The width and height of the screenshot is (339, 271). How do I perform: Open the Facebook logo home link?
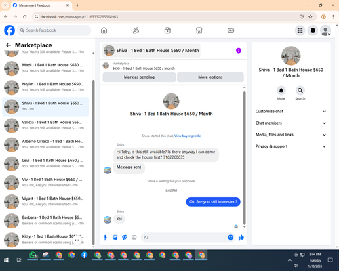(x=9, y=30)
